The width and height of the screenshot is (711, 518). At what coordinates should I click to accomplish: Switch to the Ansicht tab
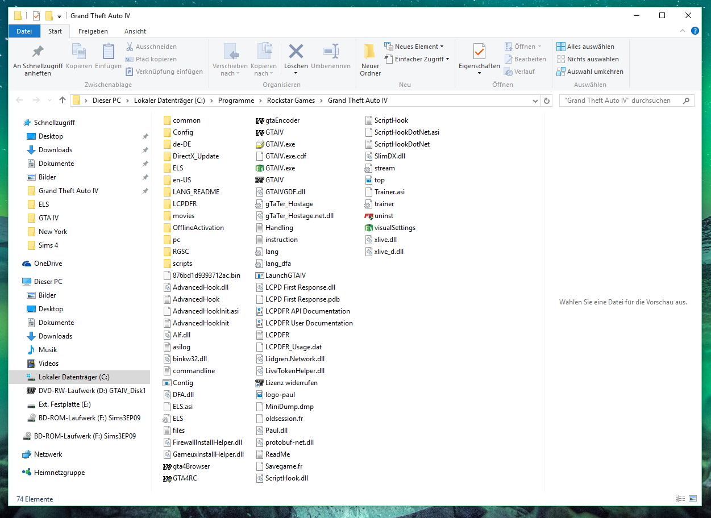coord(135,31)
